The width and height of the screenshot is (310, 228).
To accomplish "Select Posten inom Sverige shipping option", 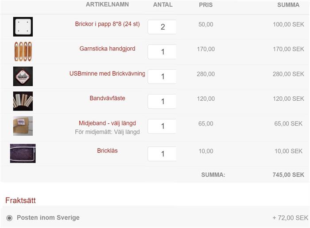I will coord(9,218).
